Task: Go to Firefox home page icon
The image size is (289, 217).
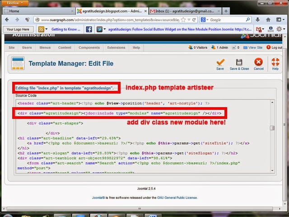Action: click(x=268, y=19)
